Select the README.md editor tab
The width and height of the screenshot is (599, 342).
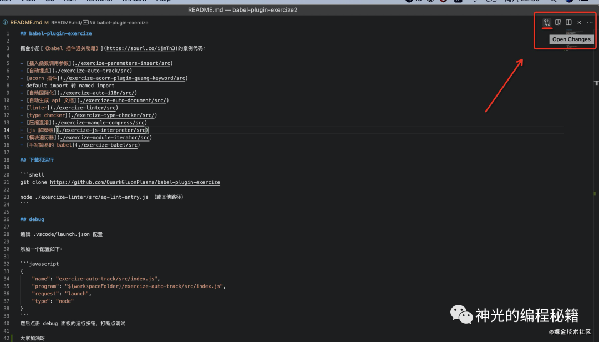click(x=26, y=23)
